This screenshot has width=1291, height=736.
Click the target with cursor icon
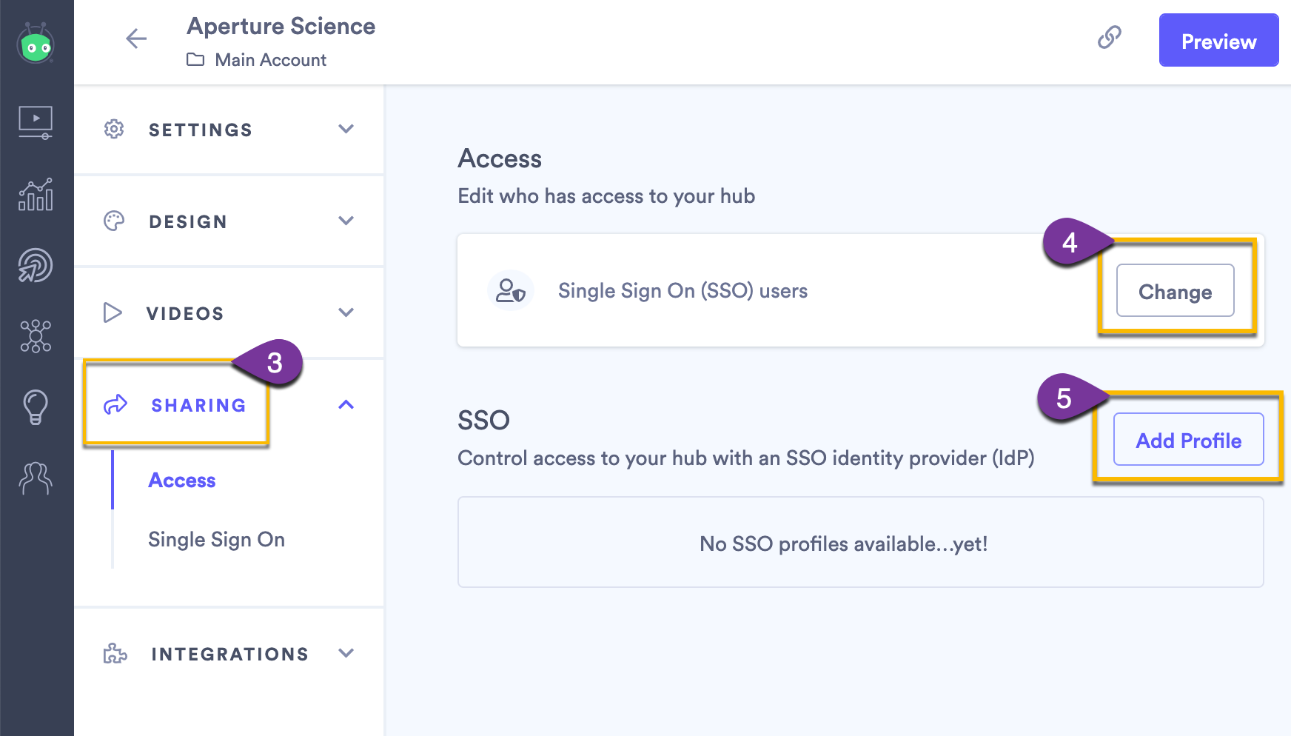click(36, 265)
